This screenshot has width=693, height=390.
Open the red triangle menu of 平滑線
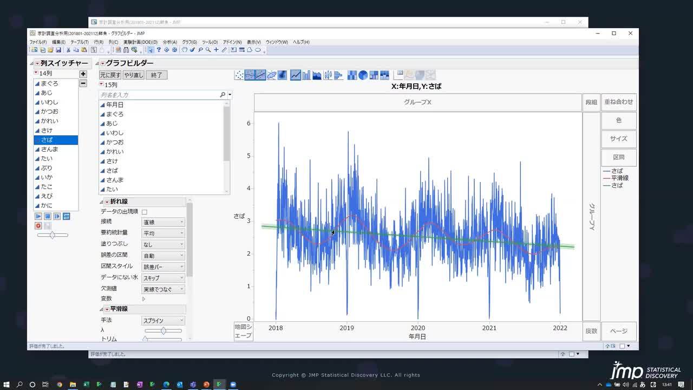107,309
